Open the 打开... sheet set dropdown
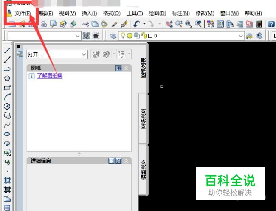This screenshot has height=211, width=276. click(57, 54)
